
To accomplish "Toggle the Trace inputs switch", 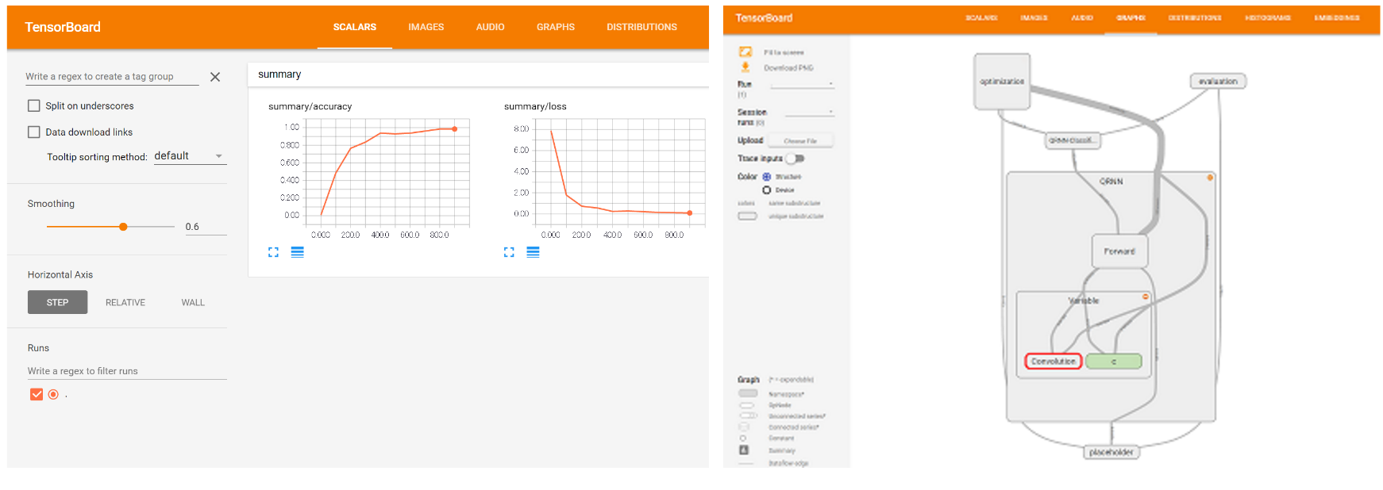I will click(795, 159).
